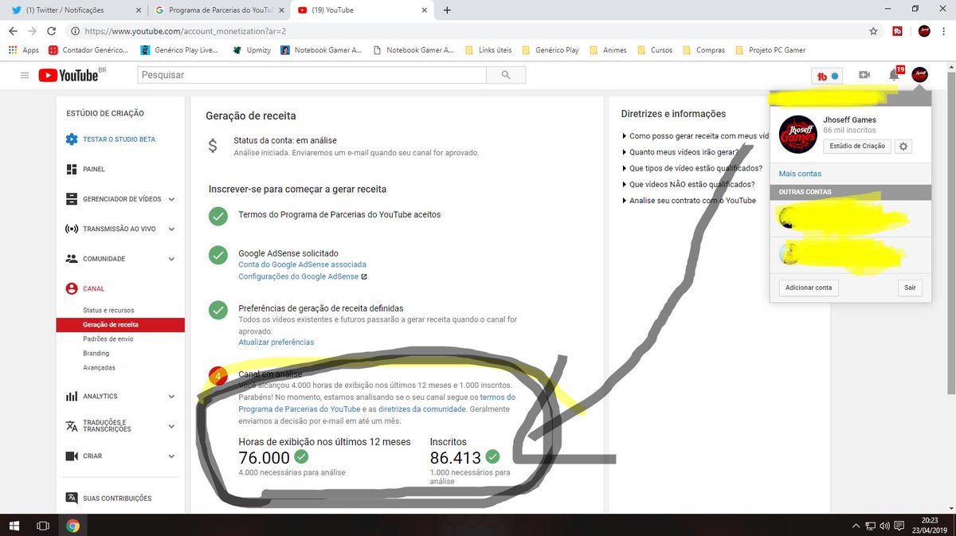The image size is (956, 536).
Task: Click the Chrome taskbar icon
Action: (72, 526)
